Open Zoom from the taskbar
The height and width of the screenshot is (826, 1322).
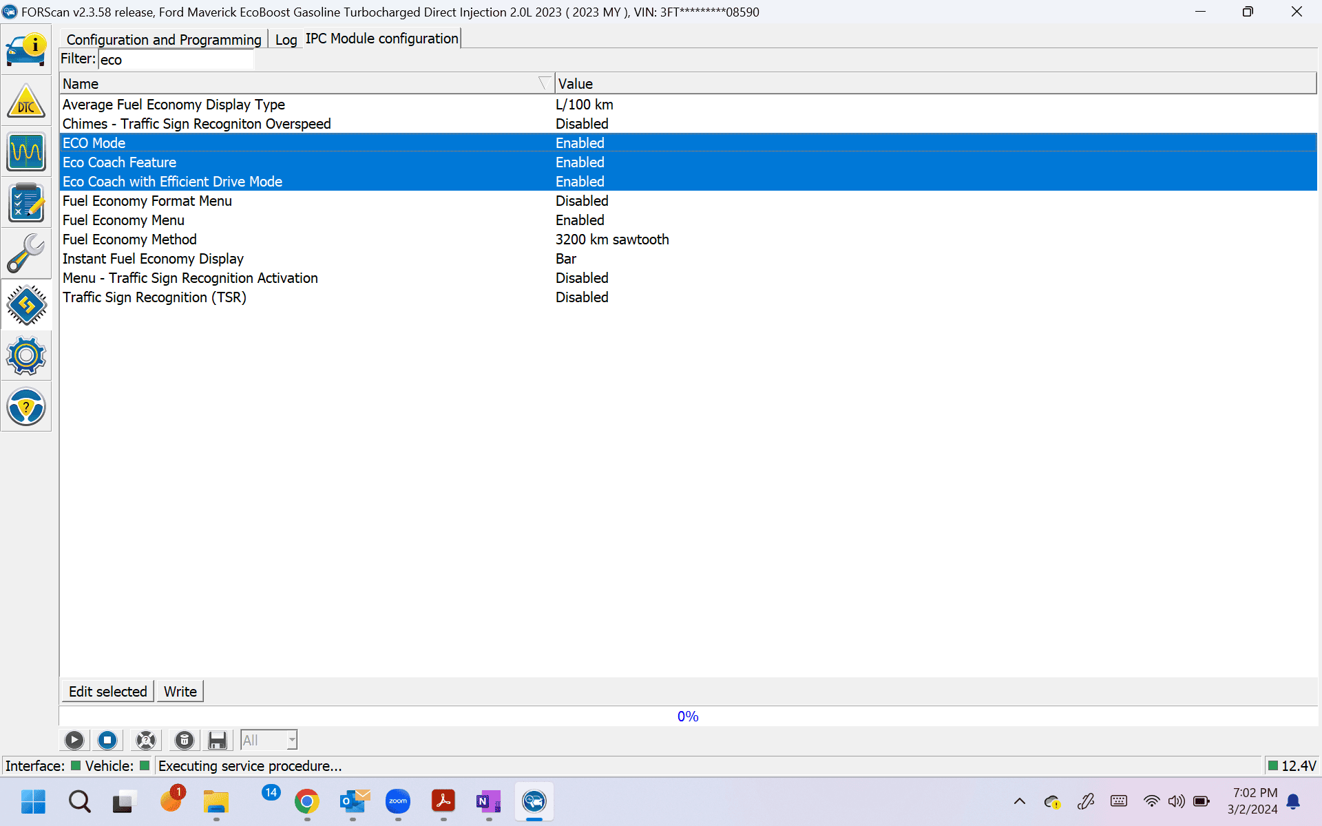click(398, 801)
